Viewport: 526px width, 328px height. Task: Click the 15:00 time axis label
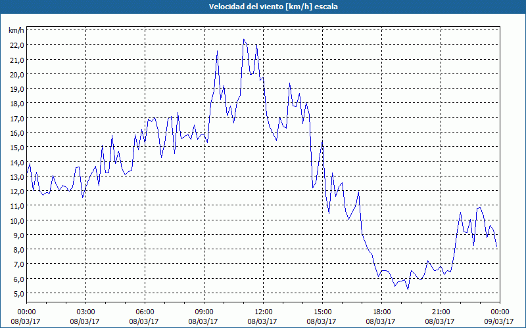tap(322, 312)
